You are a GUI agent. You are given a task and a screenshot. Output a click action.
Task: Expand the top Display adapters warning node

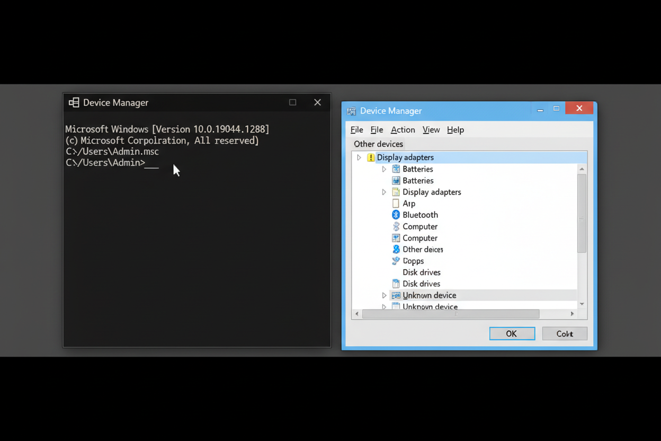click(359, 157)
